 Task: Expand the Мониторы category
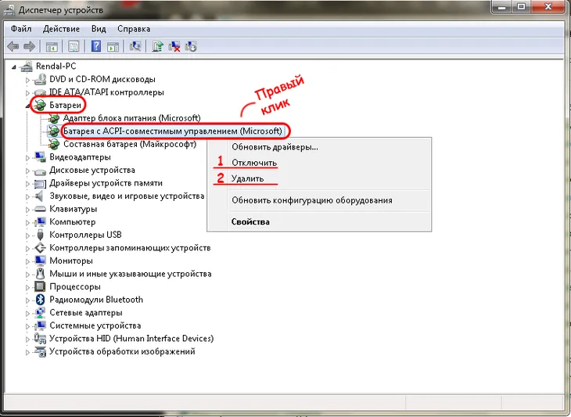(27, 261)
